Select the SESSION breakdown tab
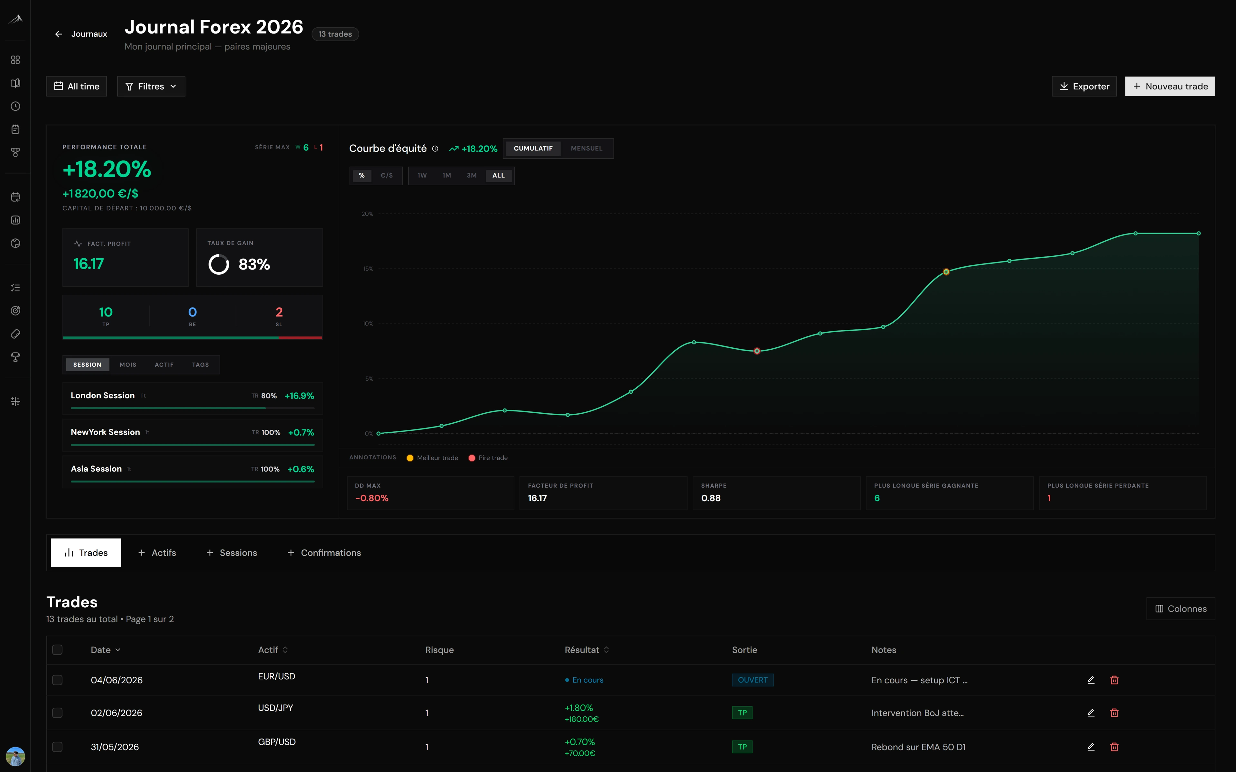Viewport: 1236px width, 772px height. tap(87, 364)
